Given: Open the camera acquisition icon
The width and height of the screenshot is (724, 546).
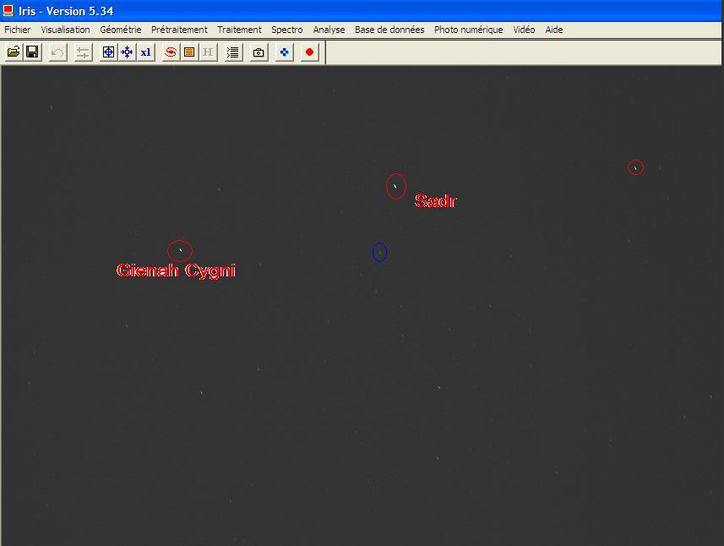Looking at the screenshot, I should (x=259, y=52).
